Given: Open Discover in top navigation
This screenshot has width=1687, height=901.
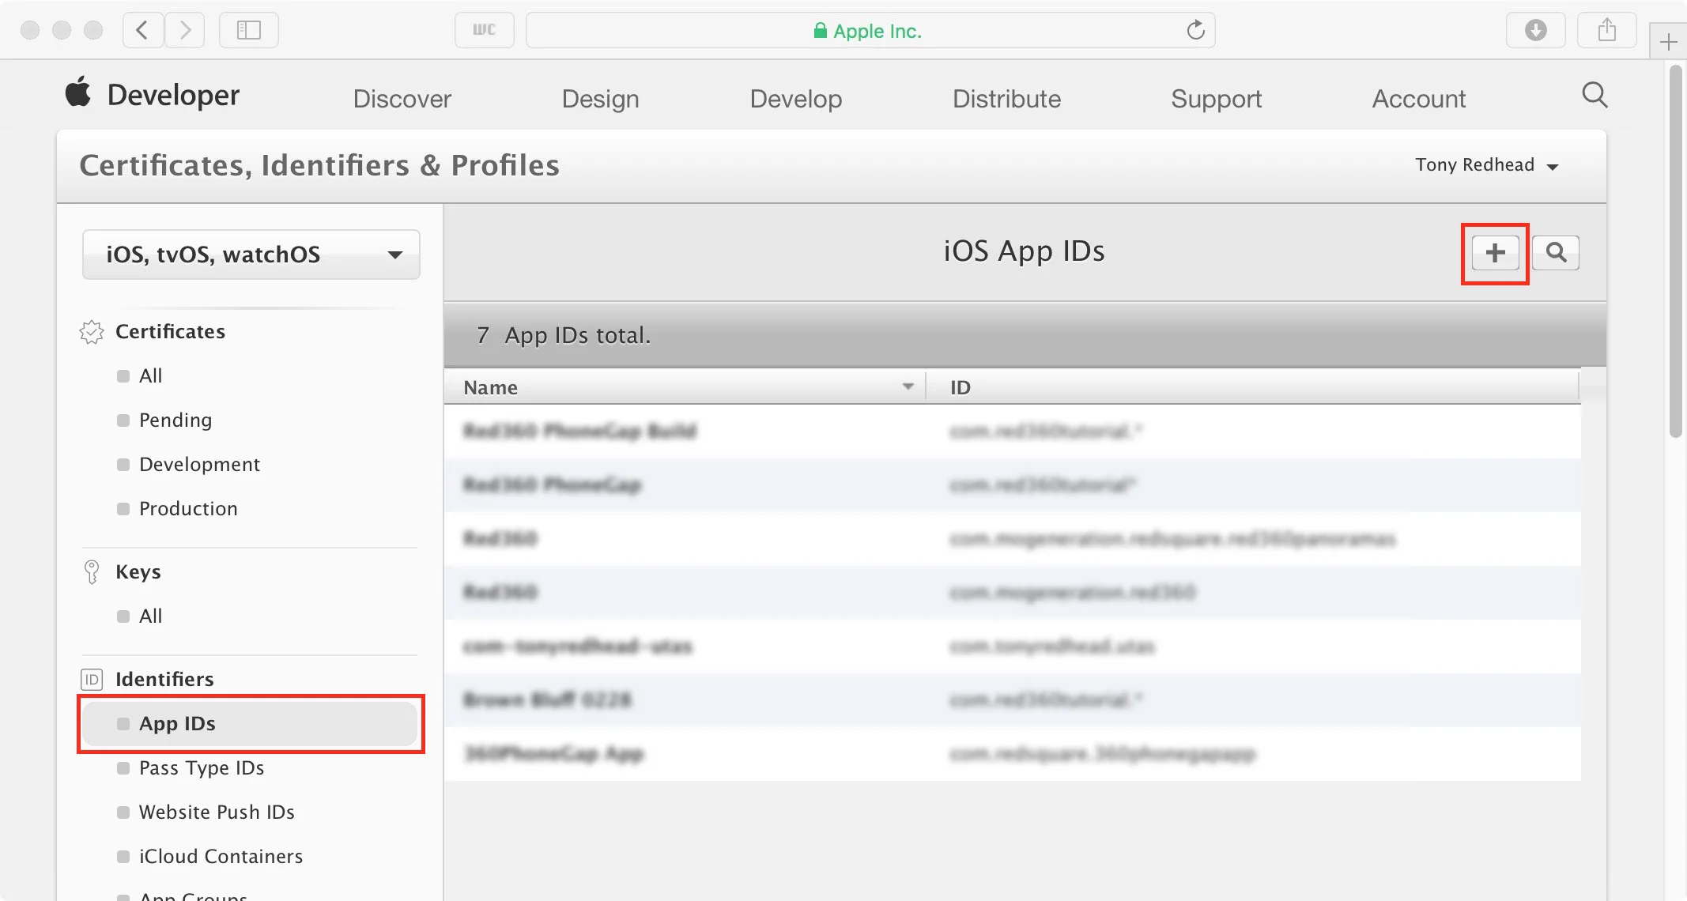Looking at the screenshot, I should (x=402, y=99).
